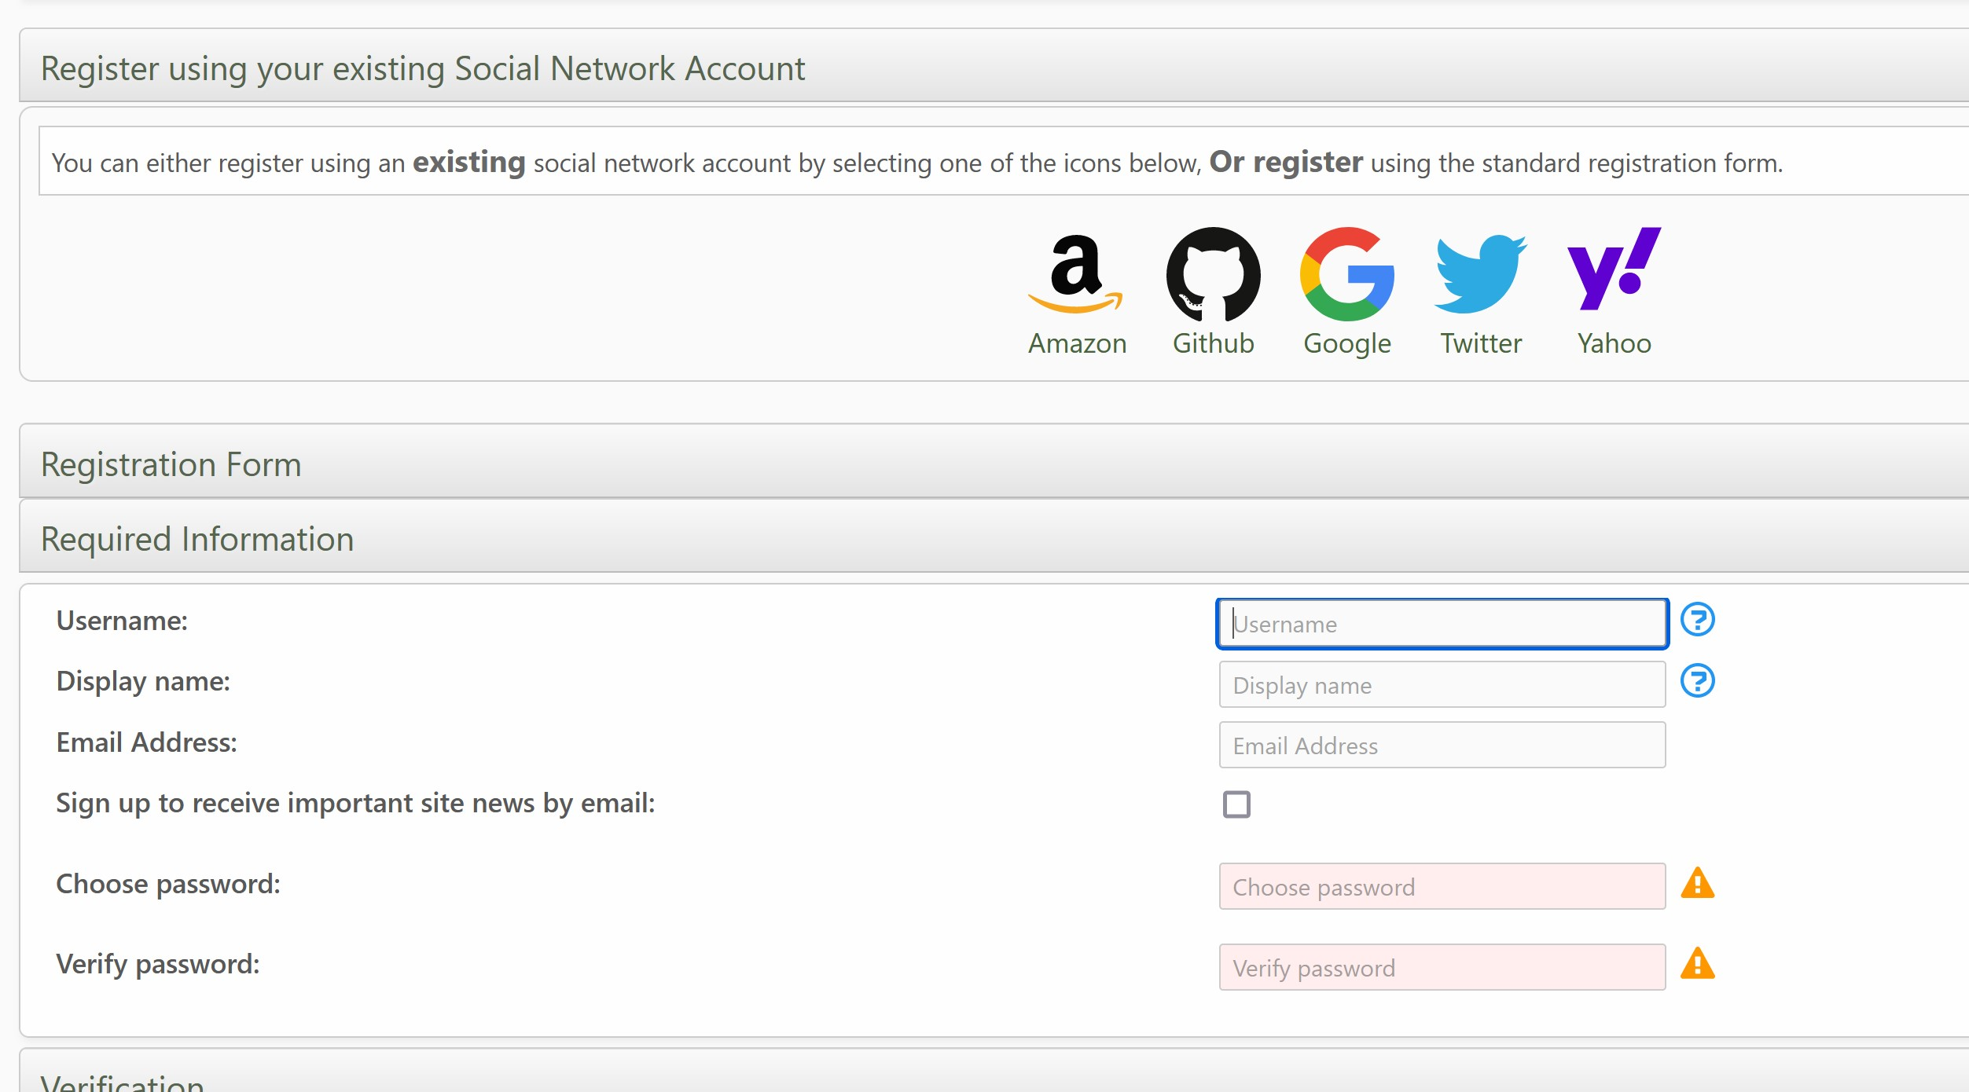This screenshot has width=1969, height=1092.
Task: Register with the Yahoo icon
Action: tap(1614, 269)
